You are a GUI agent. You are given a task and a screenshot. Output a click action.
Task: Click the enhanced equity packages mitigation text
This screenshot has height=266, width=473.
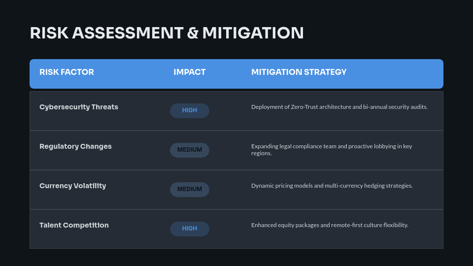285,225
